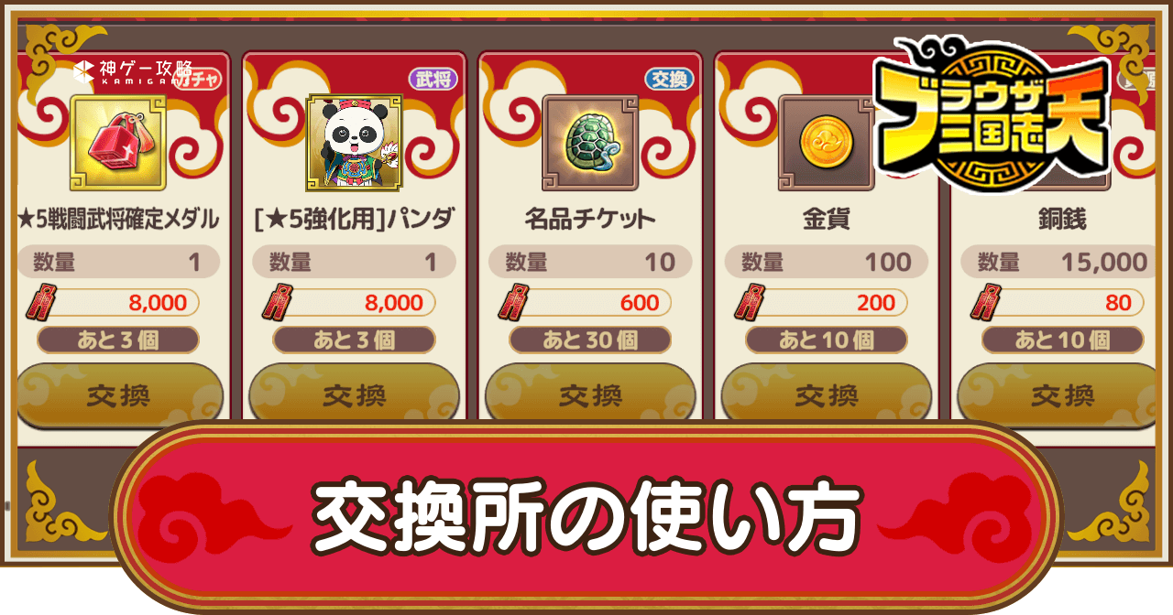Image resolution: width=1173 pixels, height=615 pixels.
Task: Click the red token icon beside 200
Action: (748, 303)
